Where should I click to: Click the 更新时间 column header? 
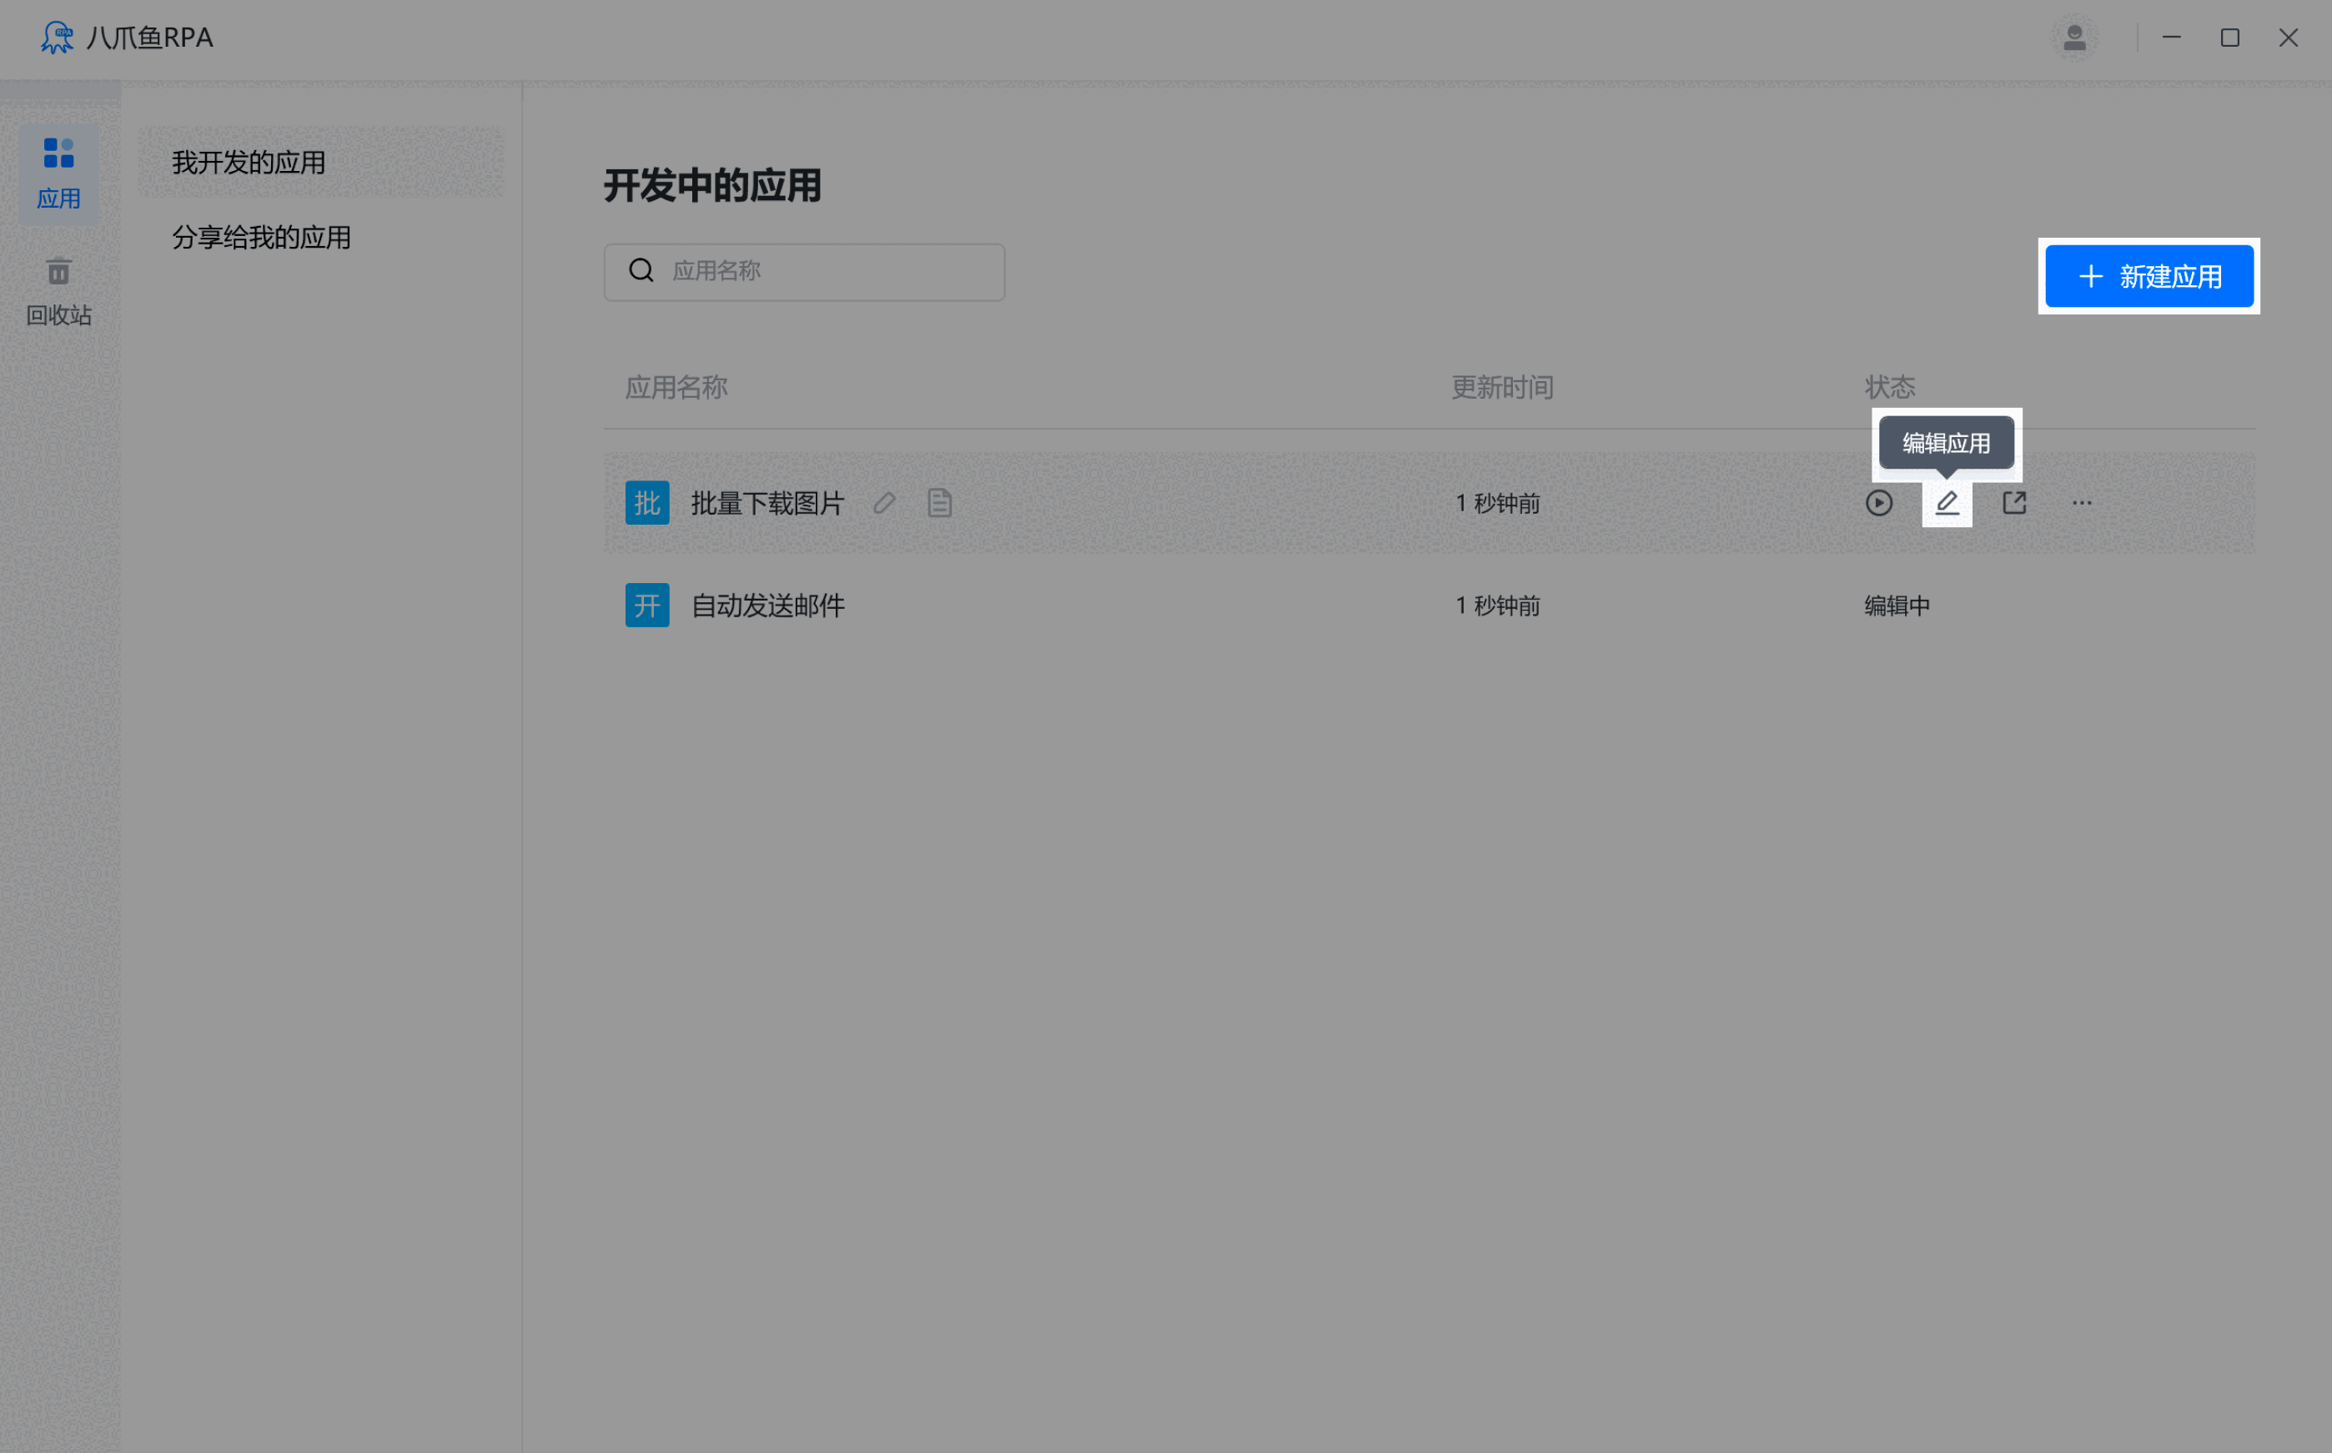click(x=1502, y=386)
